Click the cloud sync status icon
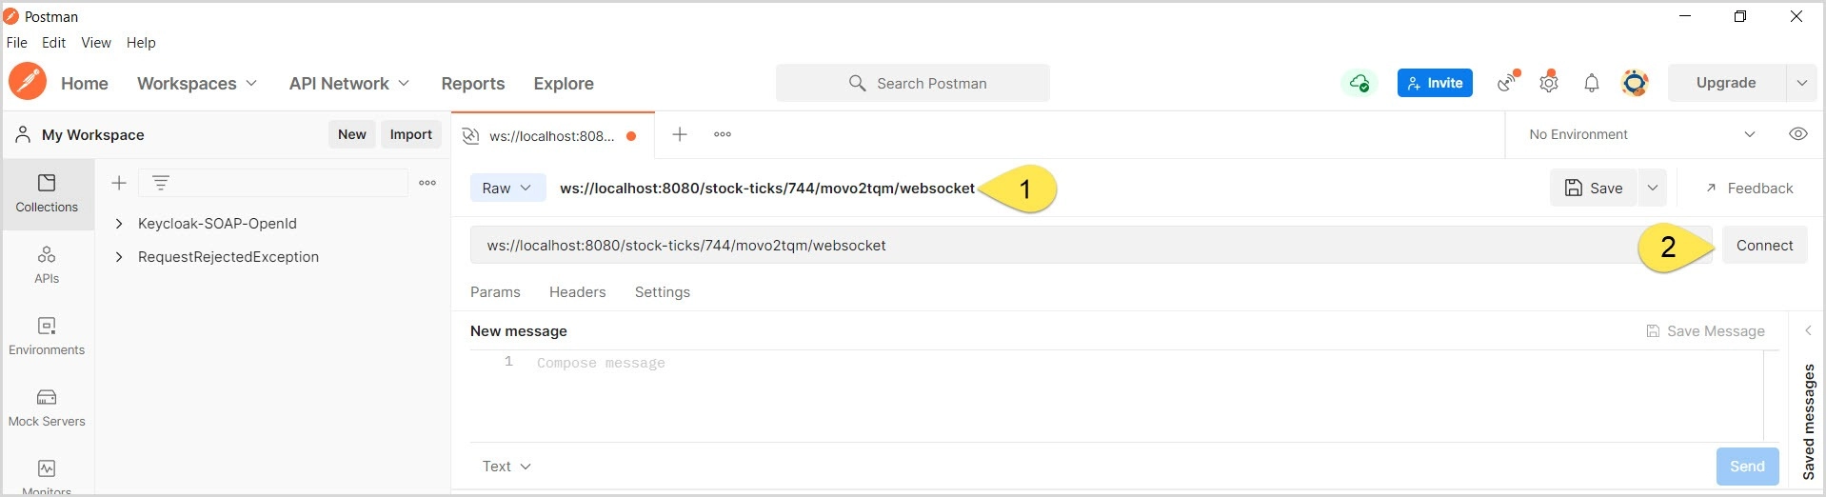Image resolution: width=1826 pixels, height=497 pixels. (x=1360, y=83)
